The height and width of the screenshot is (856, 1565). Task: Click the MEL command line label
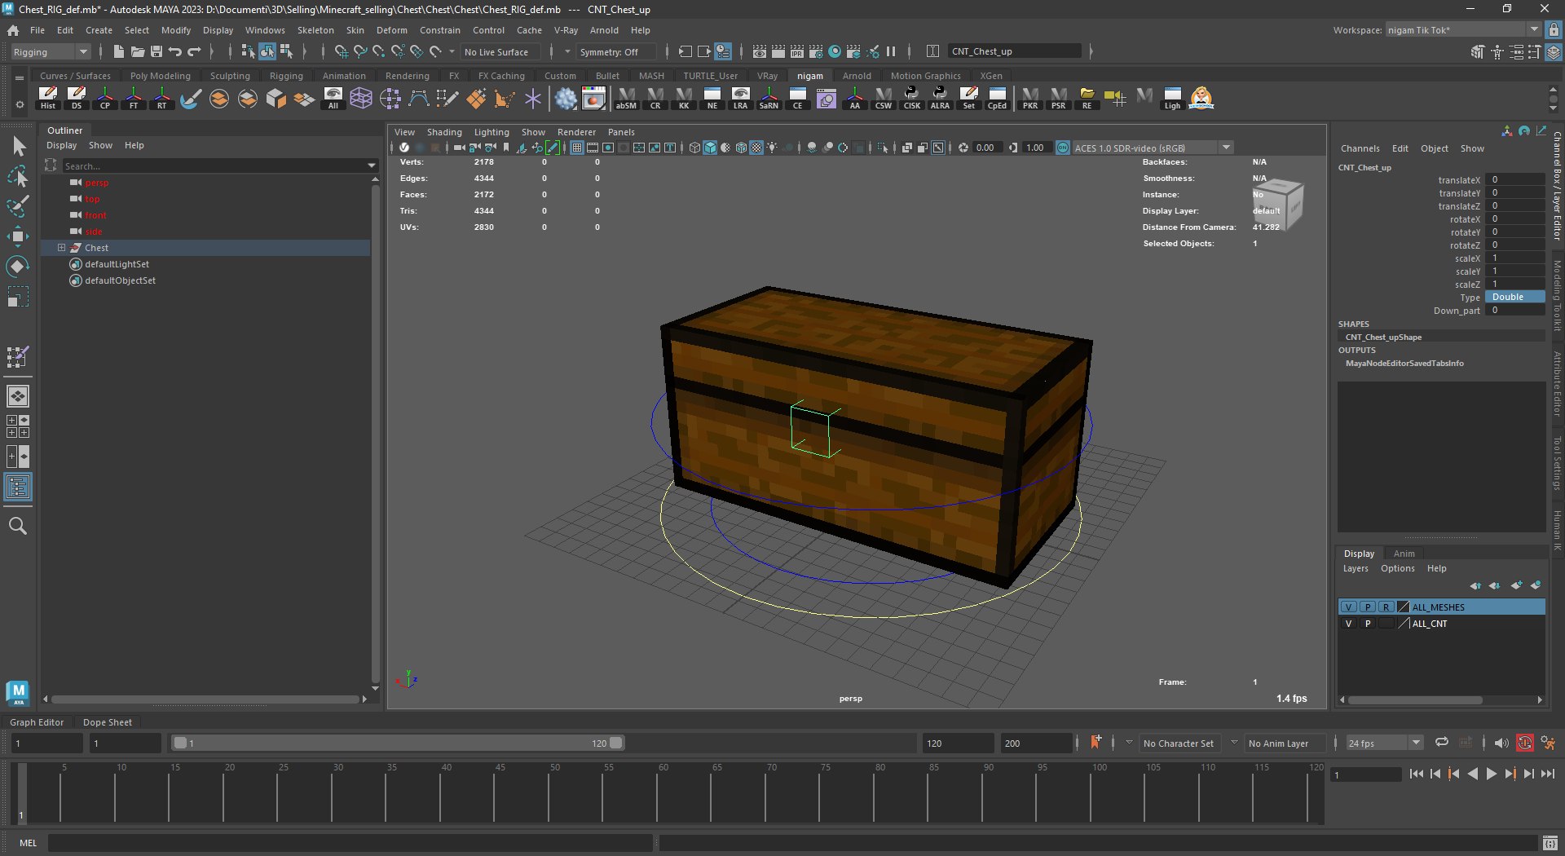(x=29, y=843)
